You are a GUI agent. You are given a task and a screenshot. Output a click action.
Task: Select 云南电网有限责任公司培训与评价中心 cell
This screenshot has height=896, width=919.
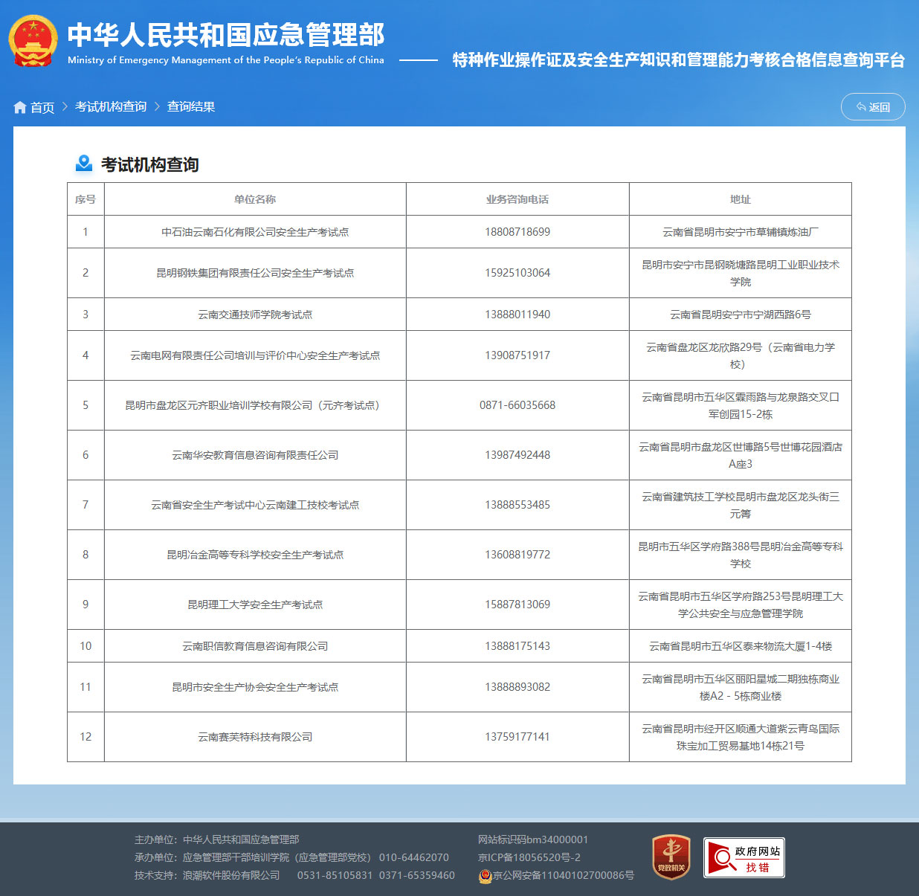click(x=255, y=355)
